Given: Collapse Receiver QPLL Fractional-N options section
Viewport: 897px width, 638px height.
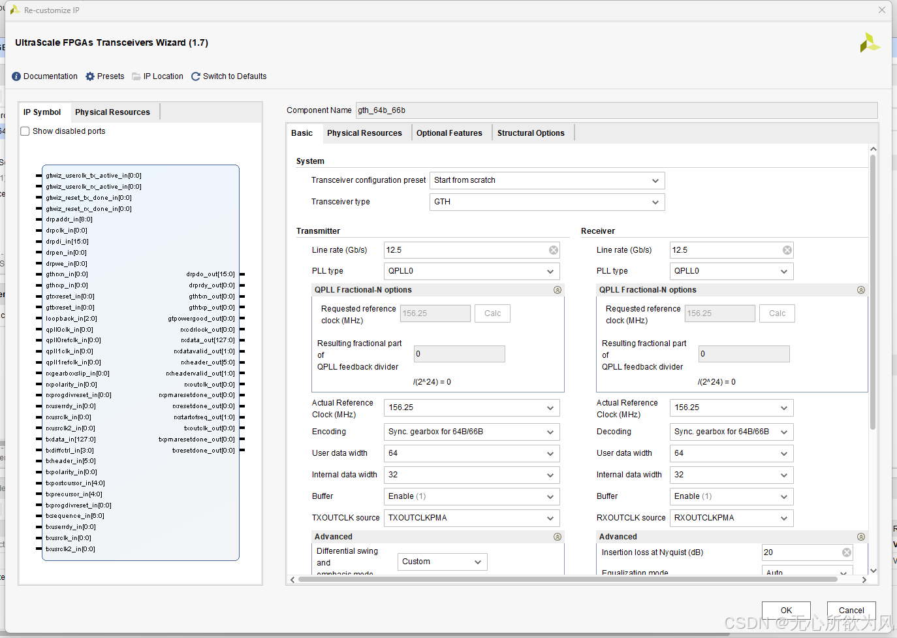Looking at the screenshot, I should click(x=861, y=290).
